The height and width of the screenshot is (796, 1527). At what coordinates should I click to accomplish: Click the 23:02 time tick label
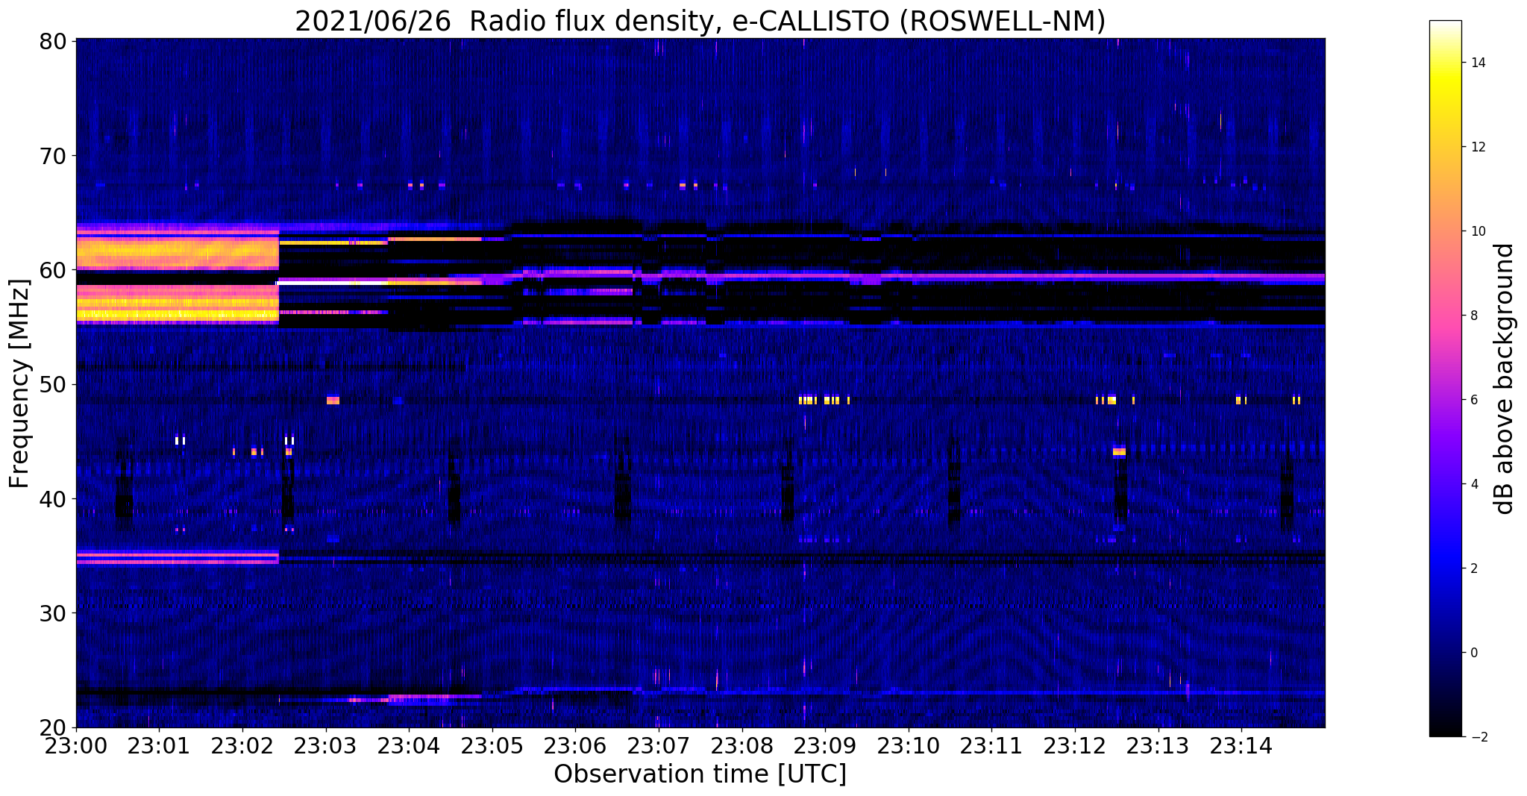[x=242, y=746]
